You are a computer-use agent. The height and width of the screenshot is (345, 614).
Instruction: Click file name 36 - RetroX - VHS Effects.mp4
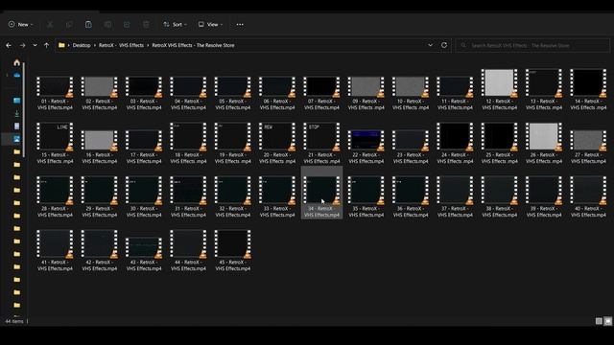411,212
